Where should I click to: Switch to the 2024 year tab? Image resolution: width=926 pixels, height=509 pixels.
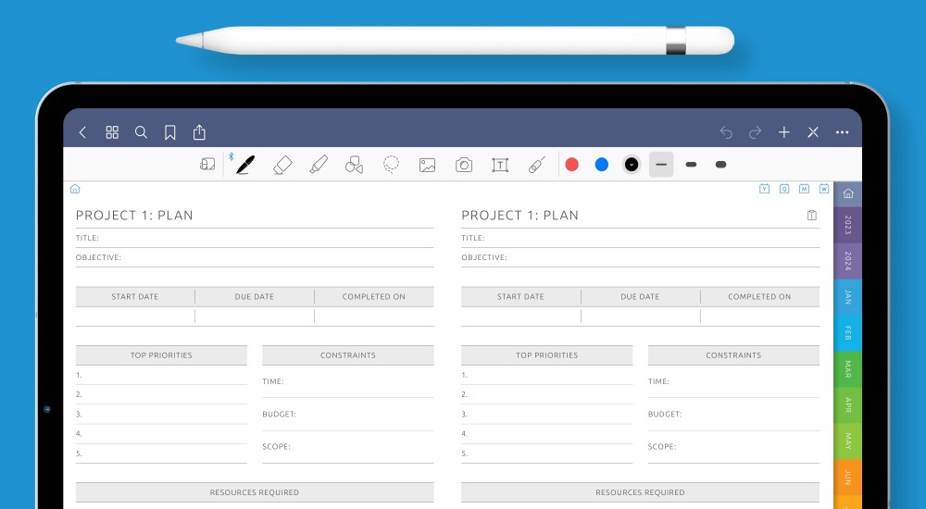coord(847,261)
